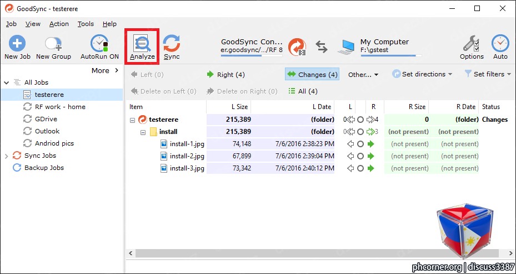Click the My Computer right folder icon
The width and height of the screenshot is (516, 274).
(346, 47)
